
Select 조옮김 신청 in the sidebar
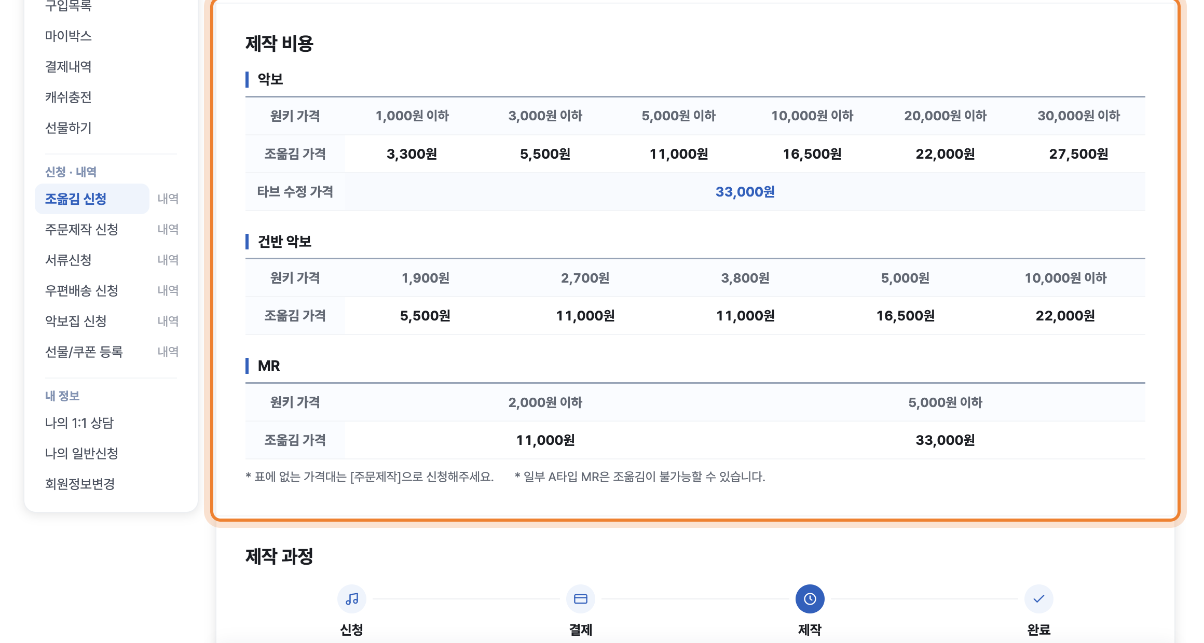(x=92, y=199)
